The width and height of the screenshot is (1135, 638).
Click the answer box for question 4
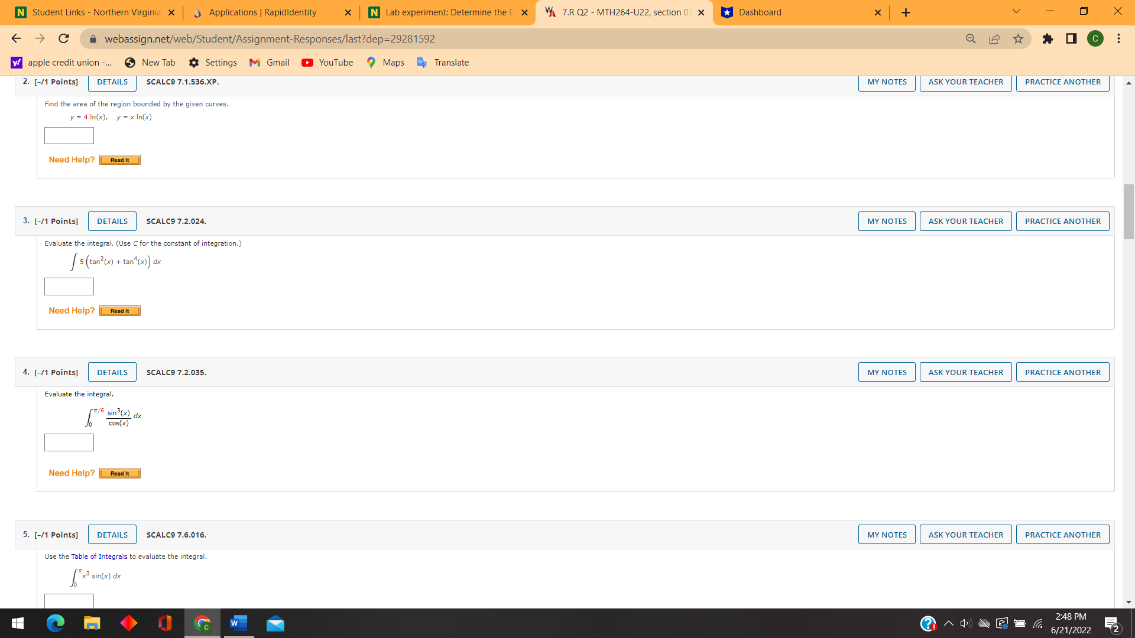pos(69,442)
